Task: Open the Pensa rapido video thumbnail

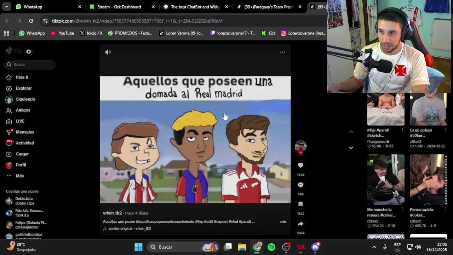Action: (429, 180)
